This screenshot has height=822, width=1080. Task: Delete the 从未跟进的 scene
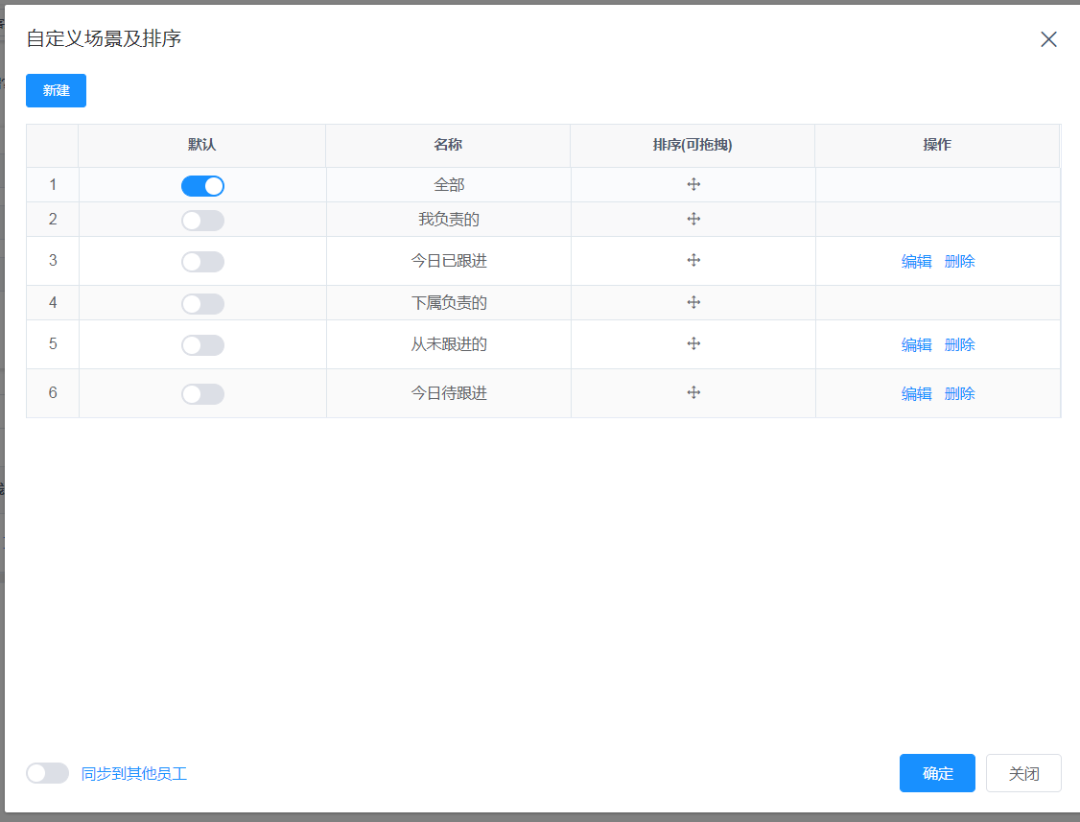click(x=959, y=344)
